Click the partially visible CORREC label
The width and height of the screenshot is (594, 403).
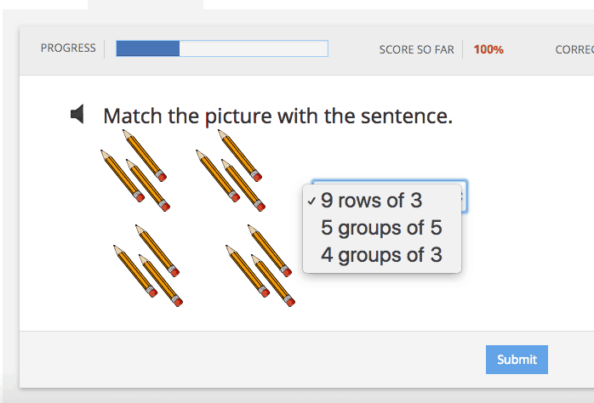point(574,49)
